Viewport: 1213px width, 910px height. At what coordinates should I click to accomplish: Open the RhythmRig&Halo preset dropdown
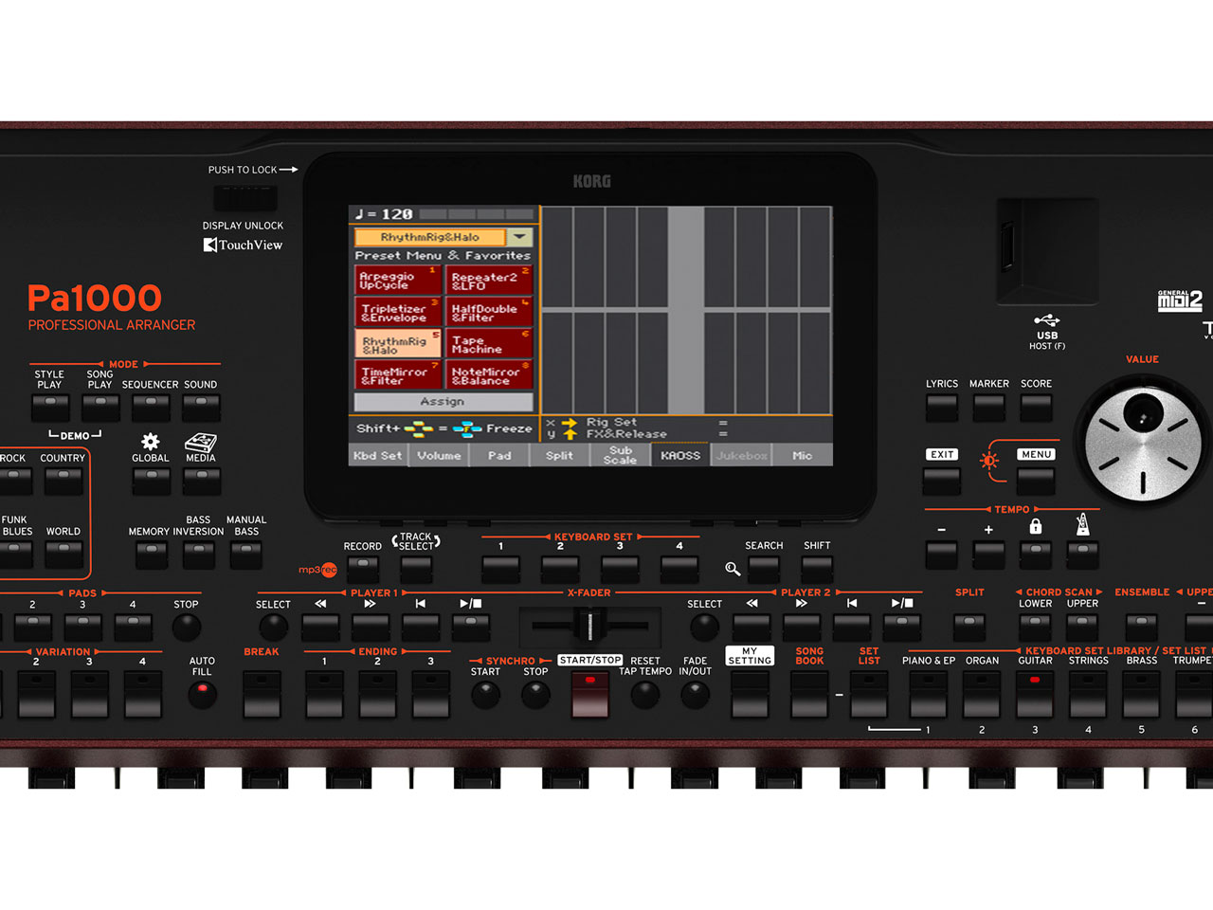point(519,237)
